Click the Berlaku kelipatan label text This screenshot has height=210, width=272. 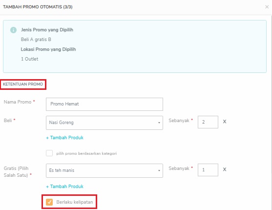(x=75, y=202)
